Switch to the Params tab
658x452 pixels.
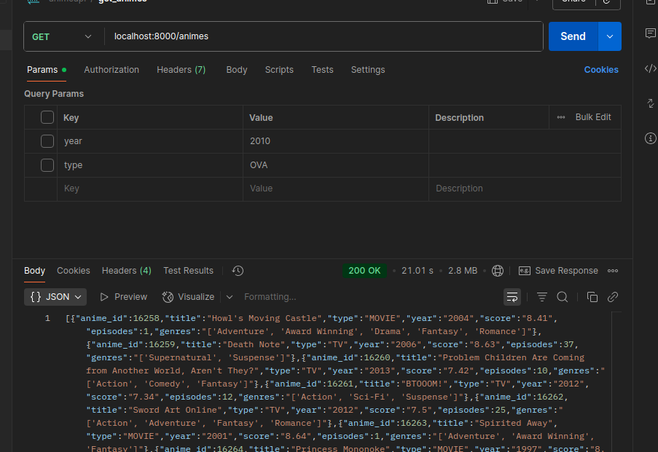pyautogui.click(x=47, y=70)
